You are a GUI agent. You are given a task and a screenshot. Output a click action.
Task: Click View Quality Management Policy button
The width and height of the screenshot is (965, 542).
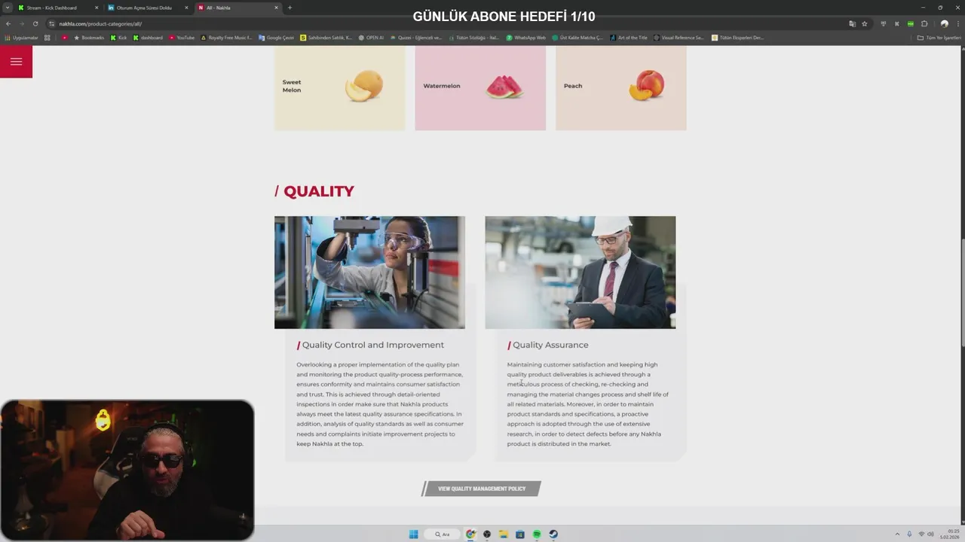[481, 489]
